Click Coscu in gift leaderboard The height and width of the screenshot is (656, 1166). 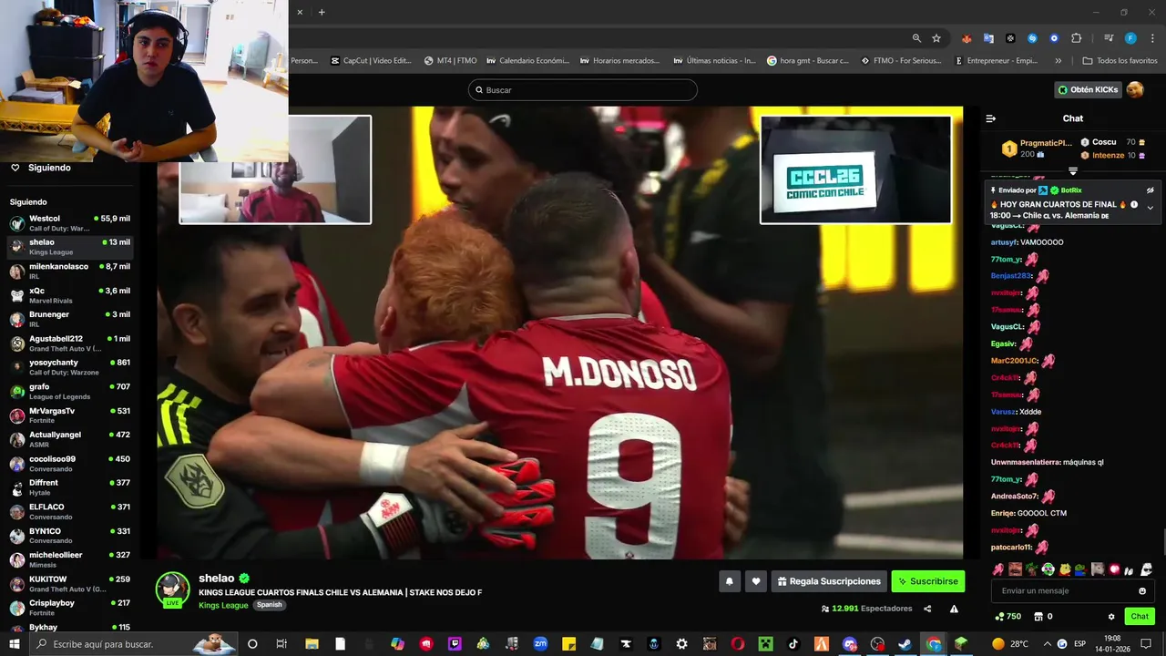[x=1113, y=142]
